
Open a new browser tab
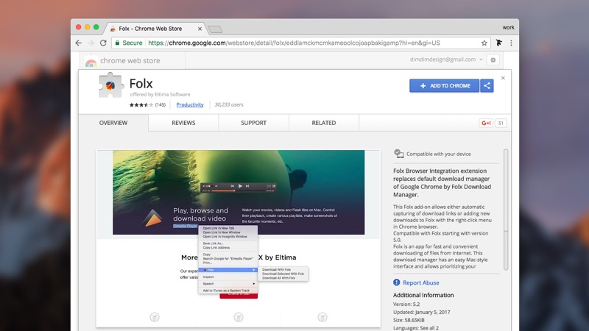click(215, 29)
